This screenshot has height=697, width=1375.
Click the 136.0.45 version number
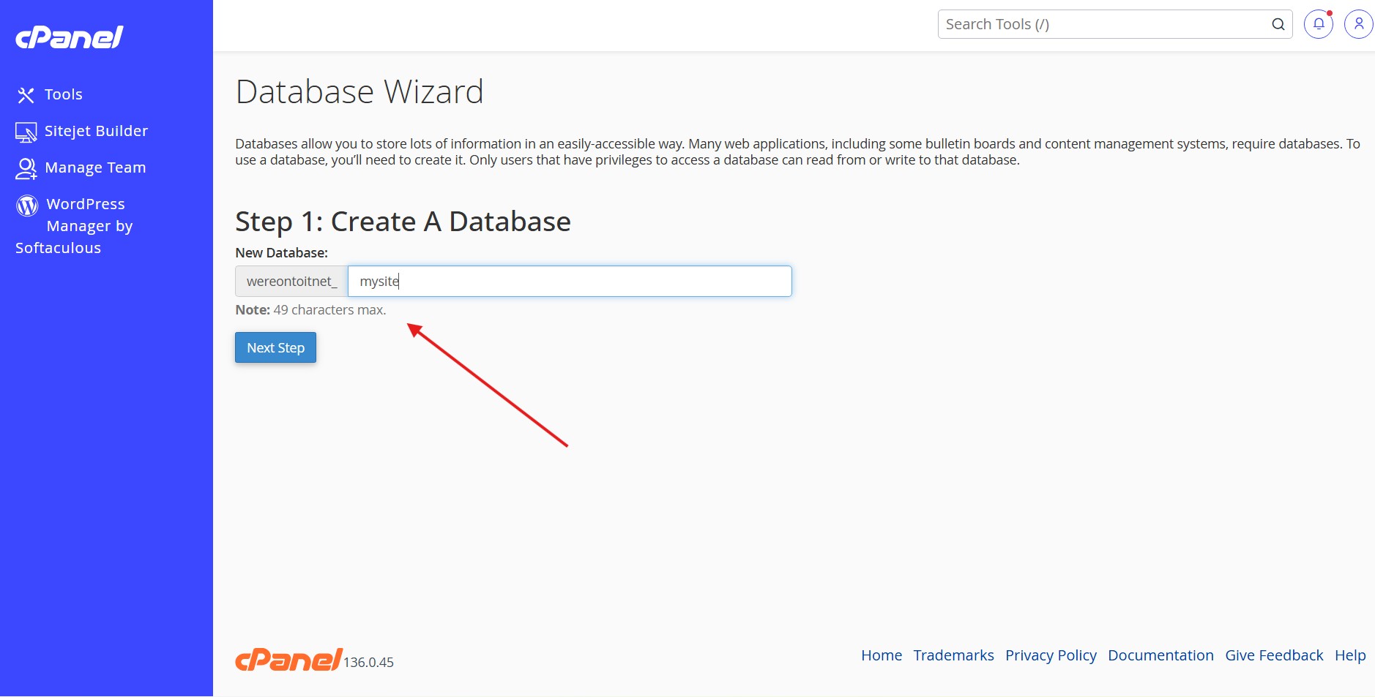click(368, 662)
